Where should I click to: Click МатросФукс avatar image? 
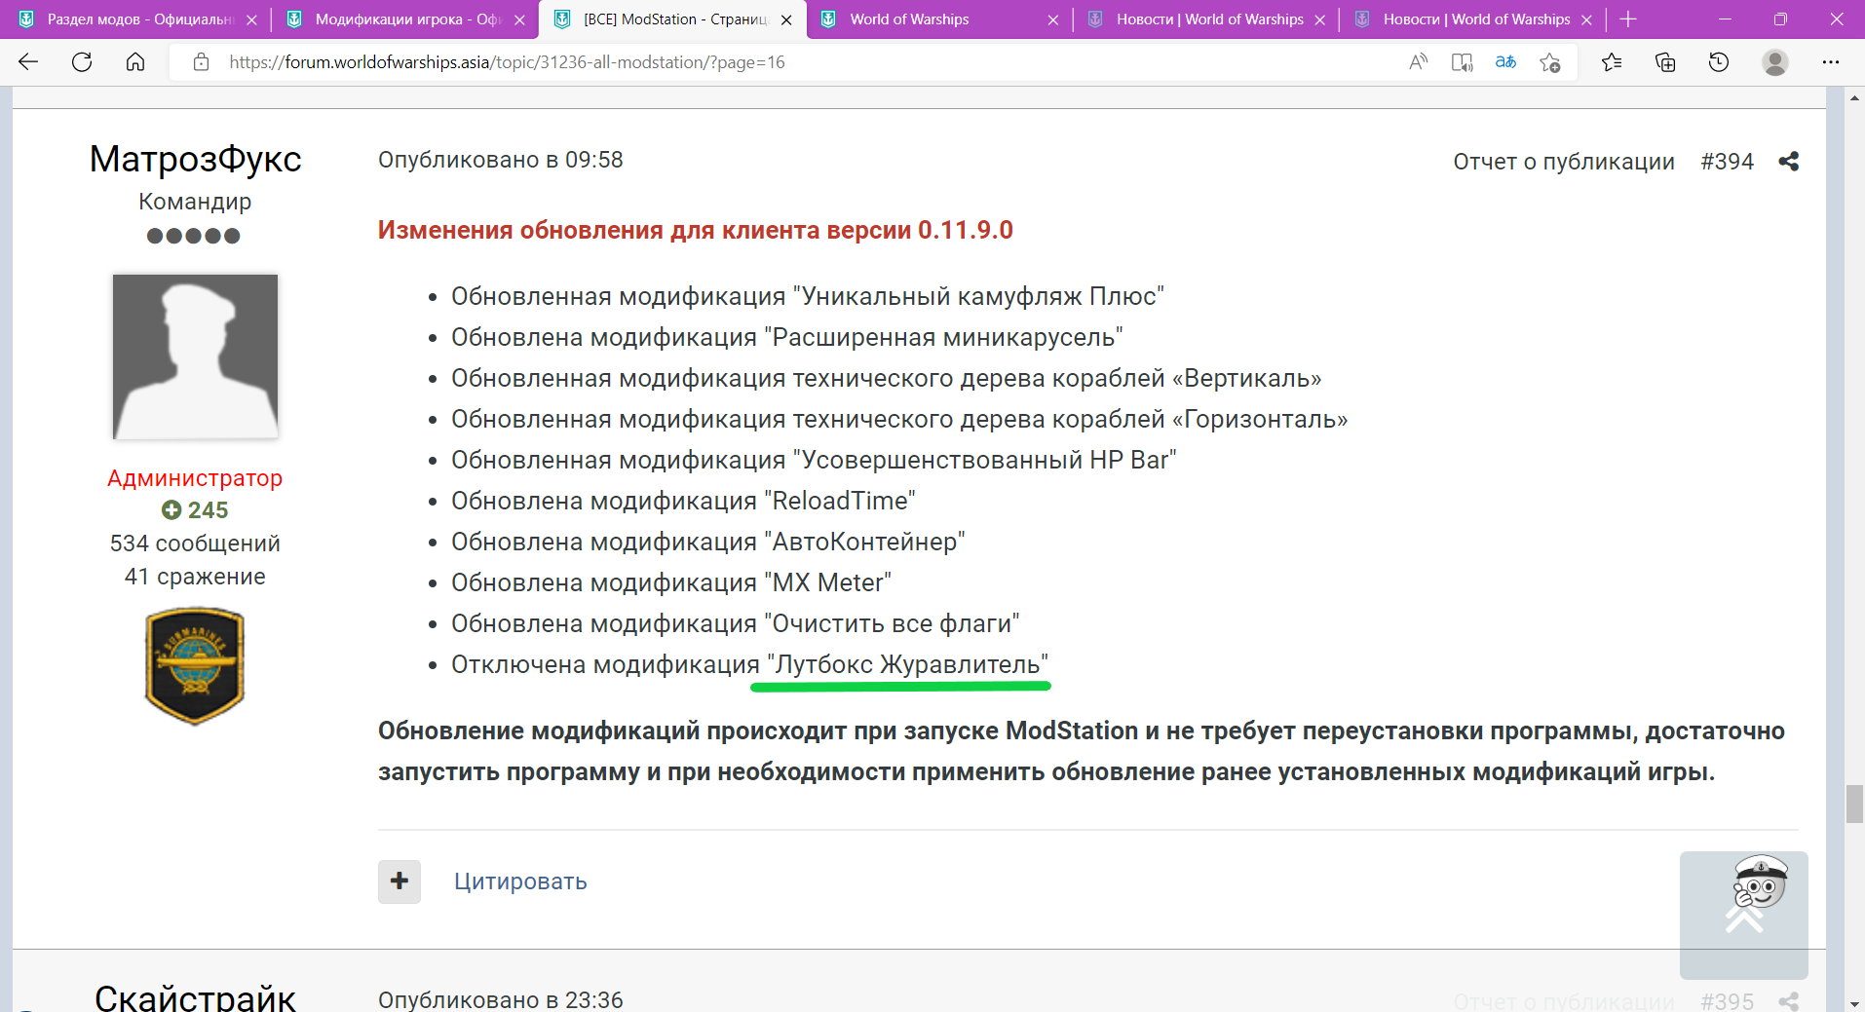click(195, 356)
